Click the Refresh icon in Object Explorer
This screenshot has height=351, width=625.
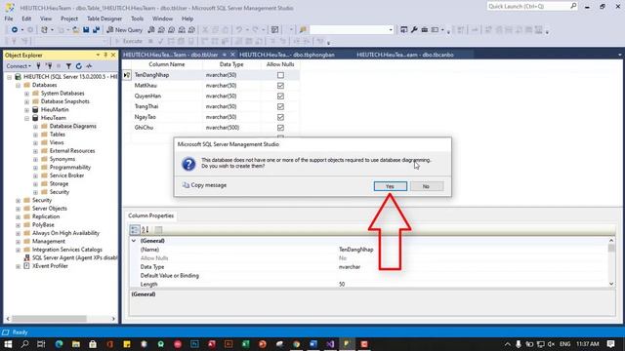point(78,66)
